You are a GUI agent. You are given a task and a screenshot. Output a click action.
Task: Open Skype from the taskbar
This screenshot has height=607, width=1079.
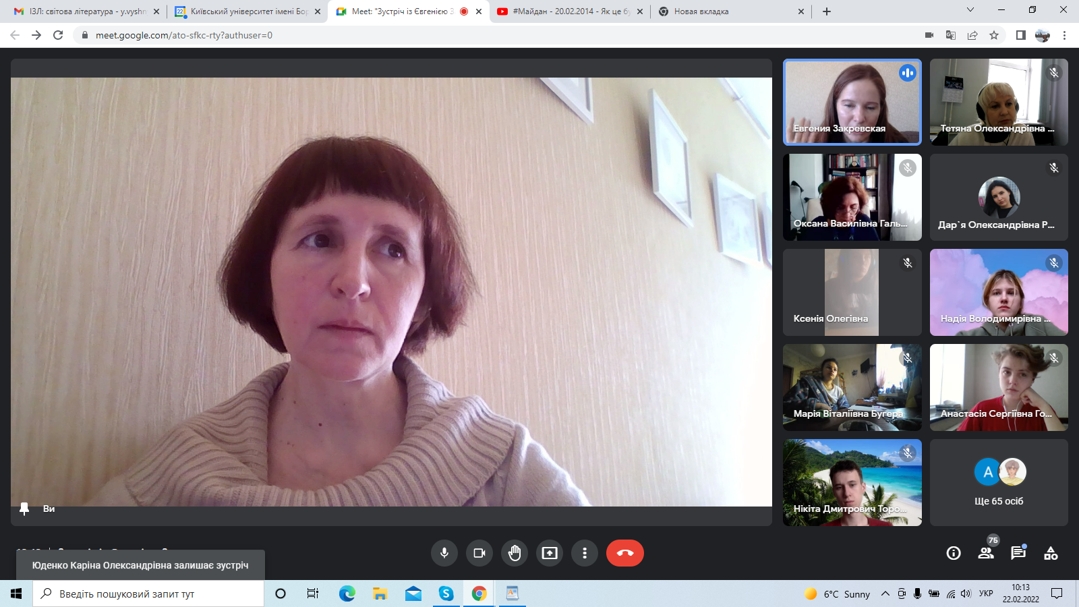point(446,594)
